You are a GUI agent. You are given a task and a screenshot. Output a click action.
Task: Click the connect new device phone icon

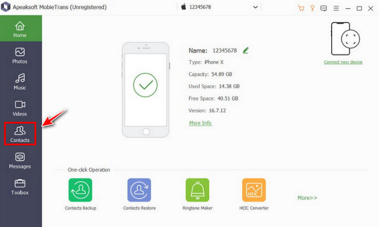click(x=345, y=39)
